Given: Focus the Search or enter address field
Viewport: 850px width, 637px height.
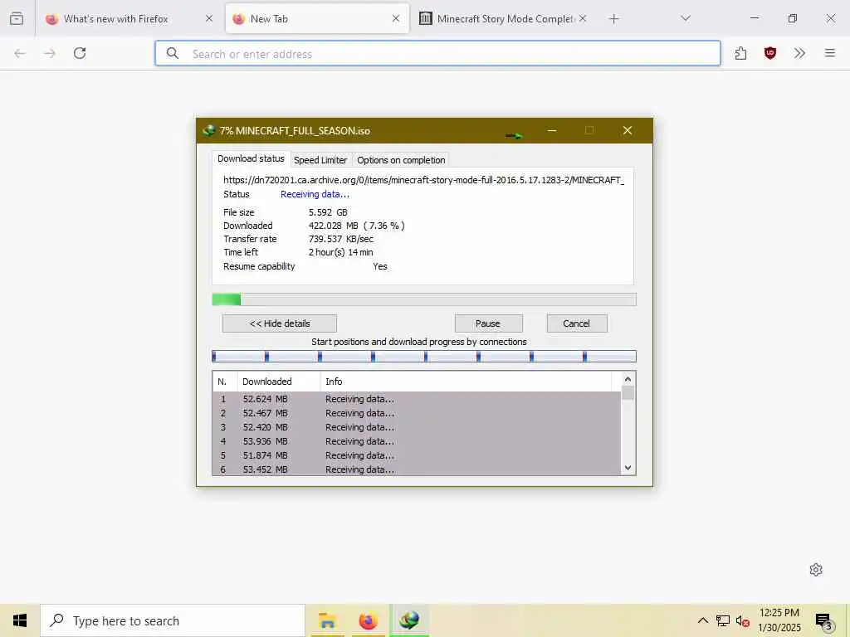Looking at the screenshot, I should pos(437,54).
